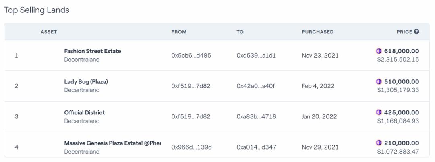Click MANA token icon beside 618,000.00
Image resolution: width=435 pixels, height=162 pixels.
pos(379,51)
